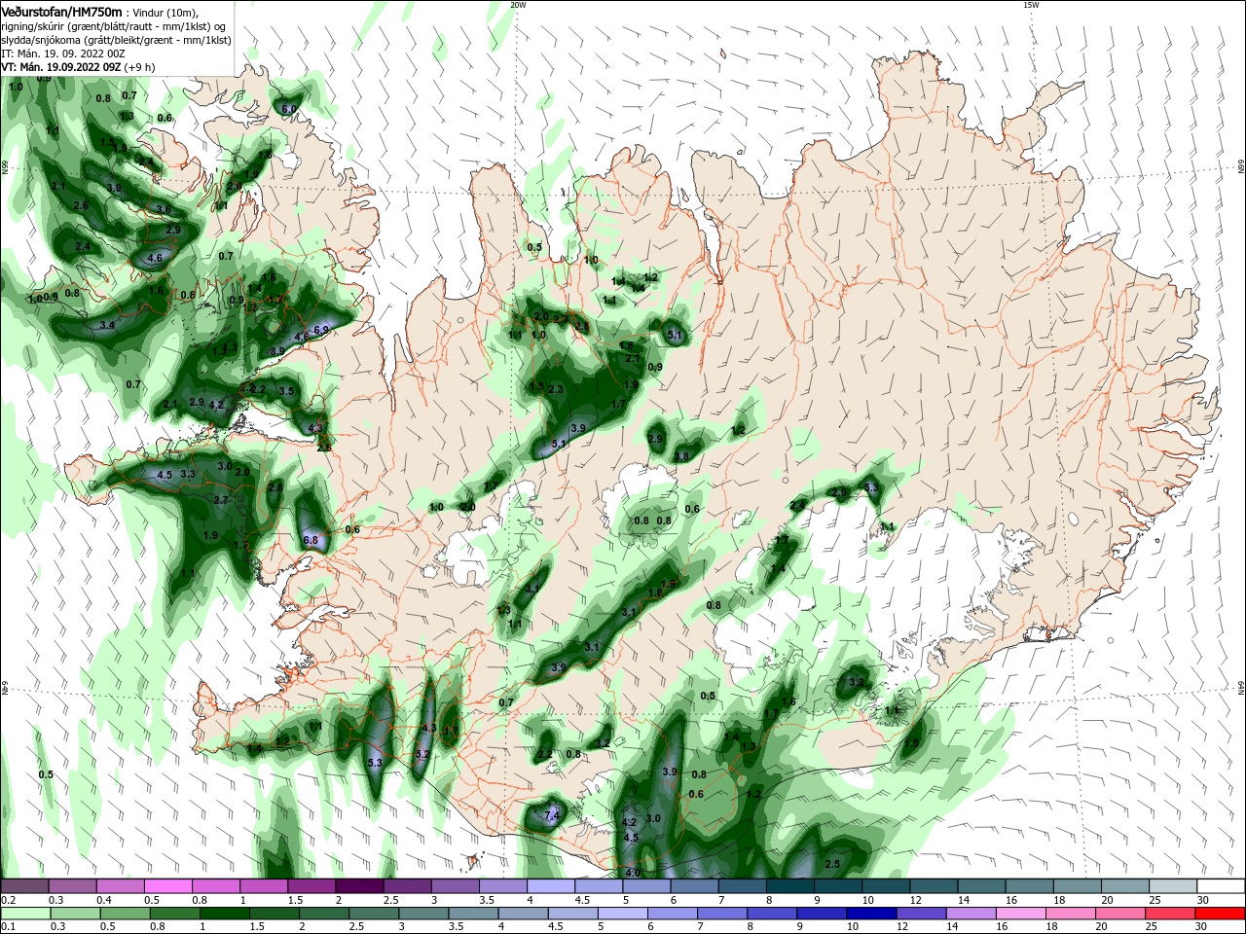This screenshot has width=1246, height=934.
Task: Click the 6.0 precipitation value on the map
Action: coord(289,110)
